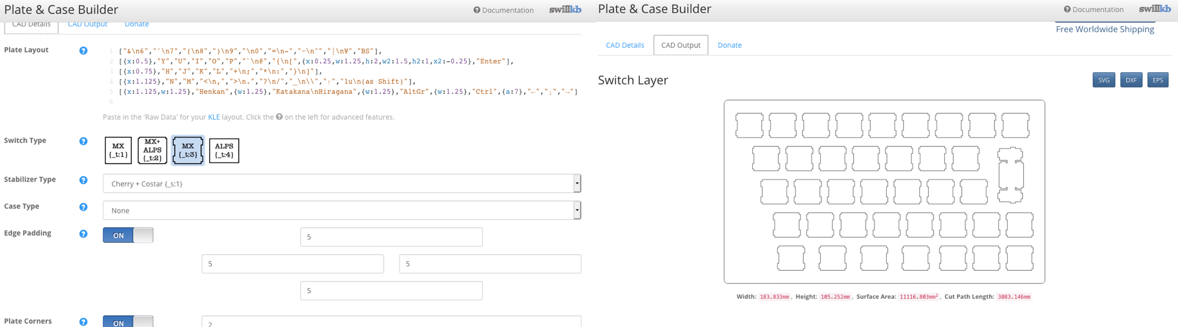Click the "BS" key text in layout
The width and height of the screenshot is (1178, 327).
(366, 51)
